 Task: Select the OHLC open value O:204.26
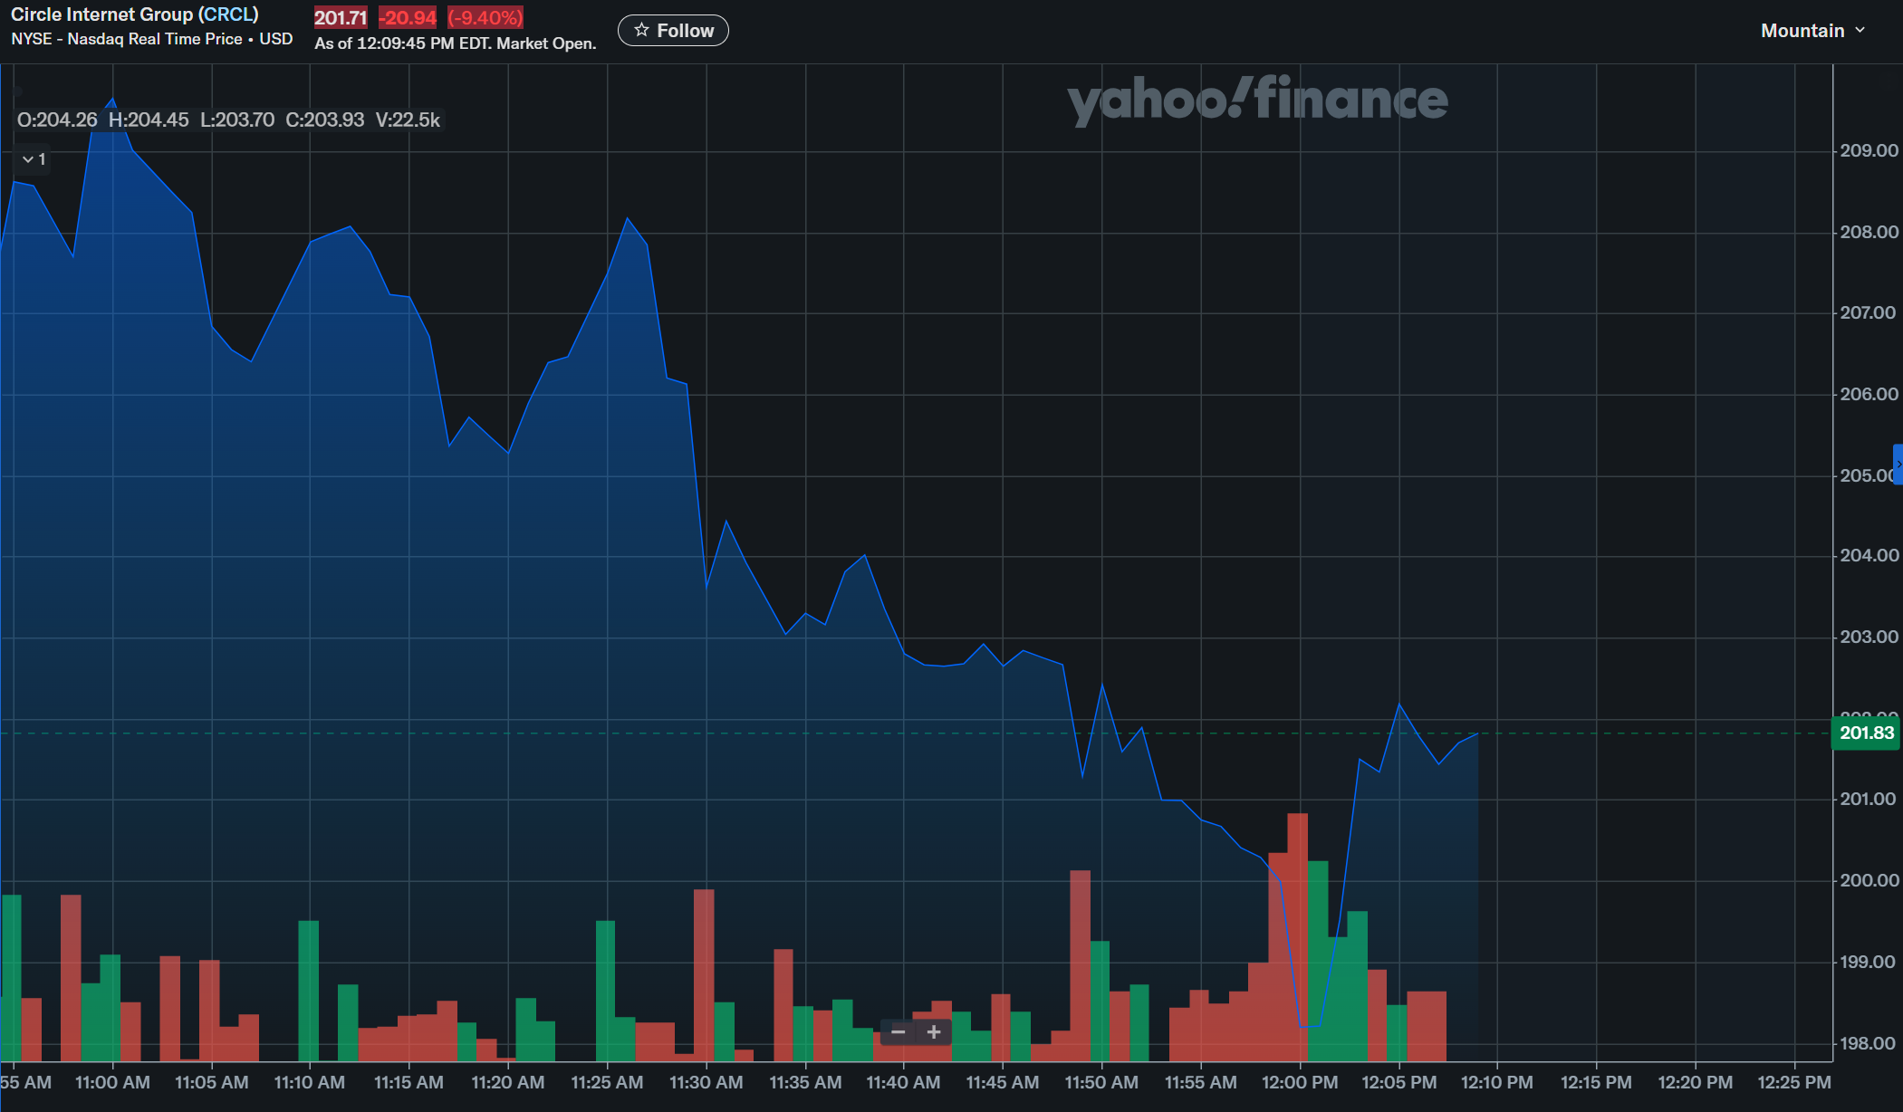[57, 120]
